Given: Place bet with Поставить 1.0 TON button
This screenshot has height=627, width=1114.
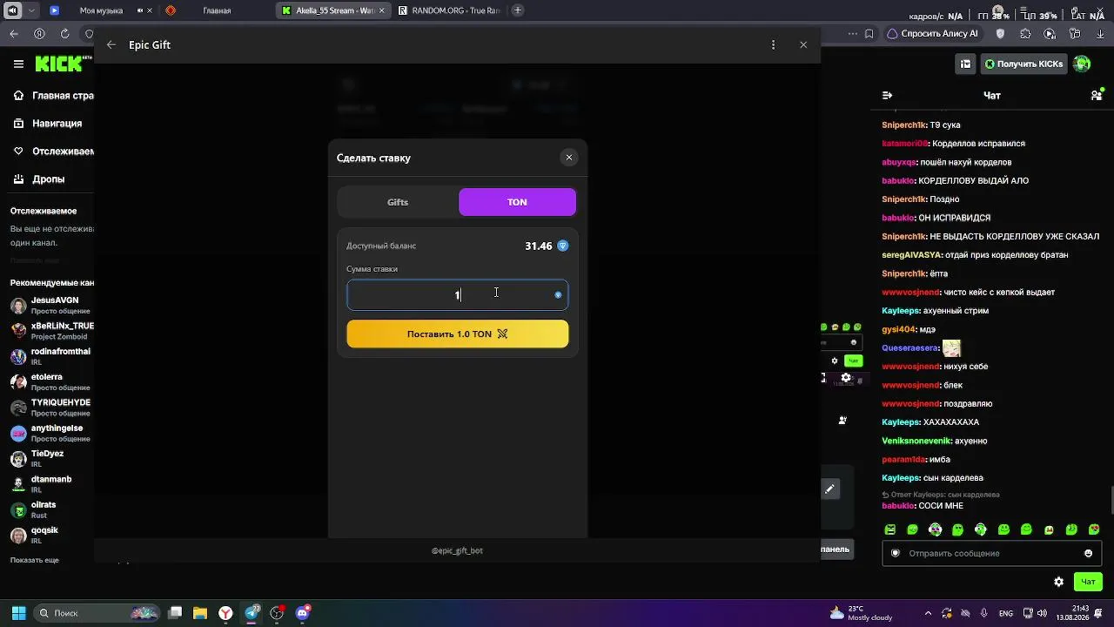Looking at the screenshot, I should point(458,334).
